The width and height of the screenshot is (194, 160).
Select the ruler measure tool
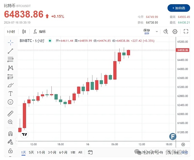pyautogui.click(x=10, y=114)
